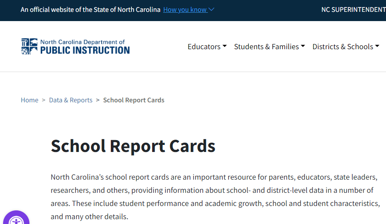The width and height of the screenshot is (386, 224).
Task: Go to the Home breadcrumb link
Action: 29,100
